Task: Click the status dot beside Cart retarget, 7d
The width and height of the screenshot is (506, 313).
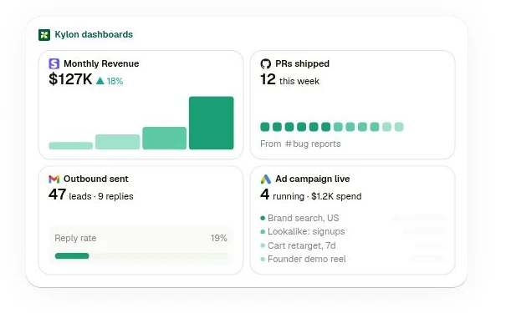Action: point(263,245)
